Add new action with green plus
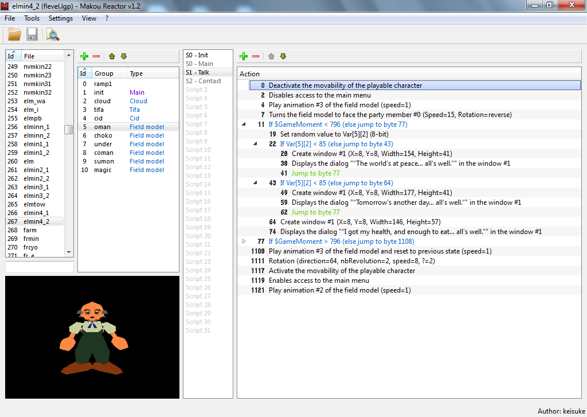This screenshot has height=417, width=587. (x=244, y=56)
